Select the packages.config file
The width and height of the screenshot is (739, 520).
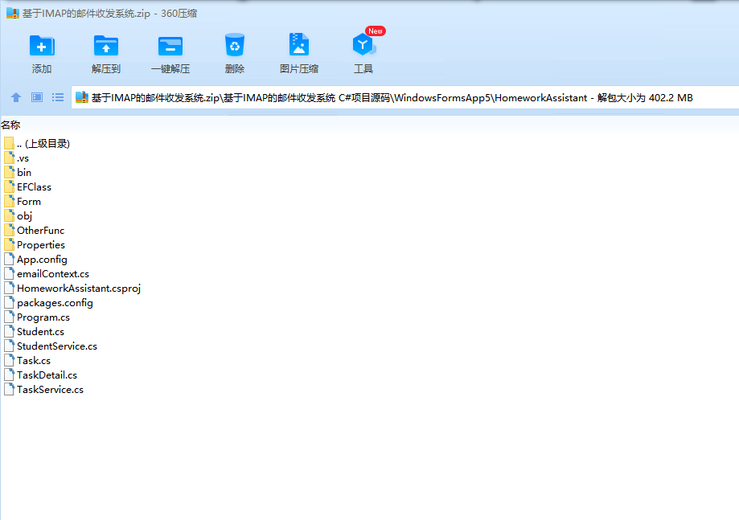tap(48, 303)
